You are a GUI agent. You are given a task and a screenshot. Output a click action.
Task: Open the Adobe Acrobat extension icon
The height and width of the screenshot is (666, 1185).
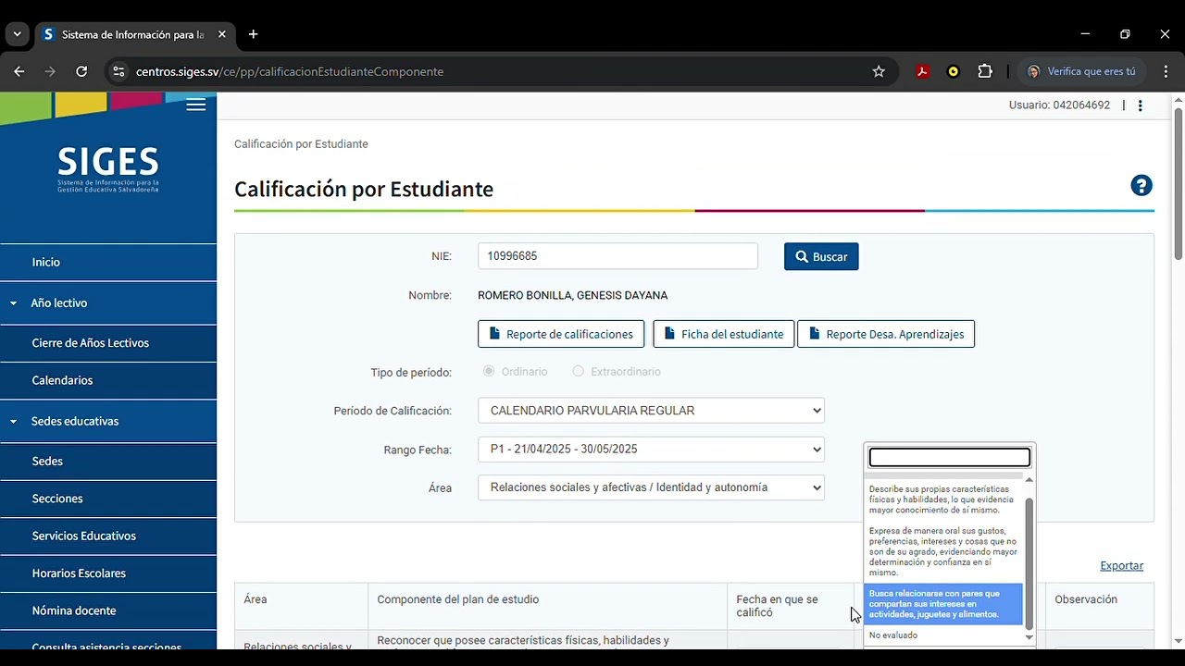tap(922, 71)
